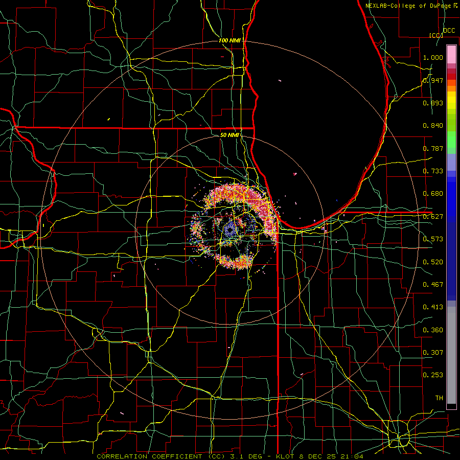The height and width of the screenshot is (460, 460).
Task: Click the 50 NMI range ring label
Action: pos(229,135)
